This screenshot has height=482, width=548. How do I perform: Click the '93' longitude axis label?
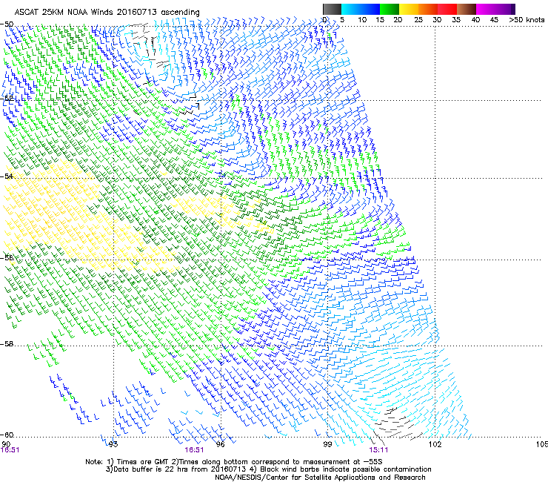tap(113, 444)
